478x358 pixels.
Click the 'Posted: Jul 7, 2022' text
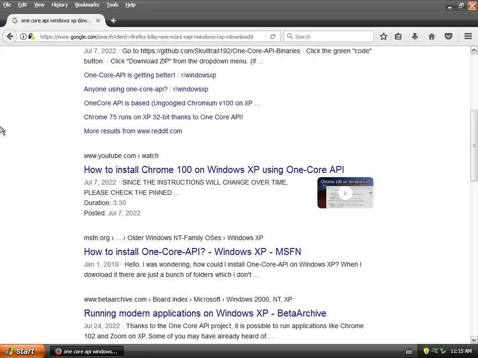coord(112,213)
